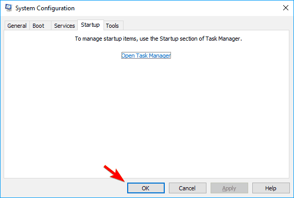Switch to the General tab
294x198 pixels.
tap(17, 26)
